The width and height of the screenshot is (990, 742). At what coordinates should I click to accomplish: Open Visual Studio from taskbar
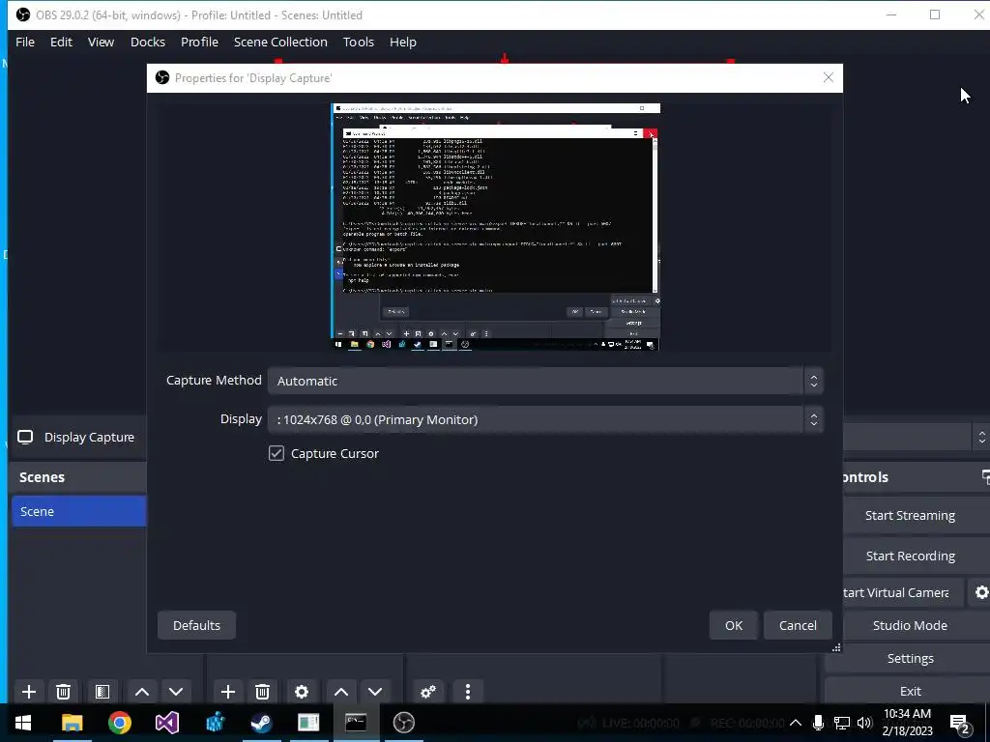(166, 723)
